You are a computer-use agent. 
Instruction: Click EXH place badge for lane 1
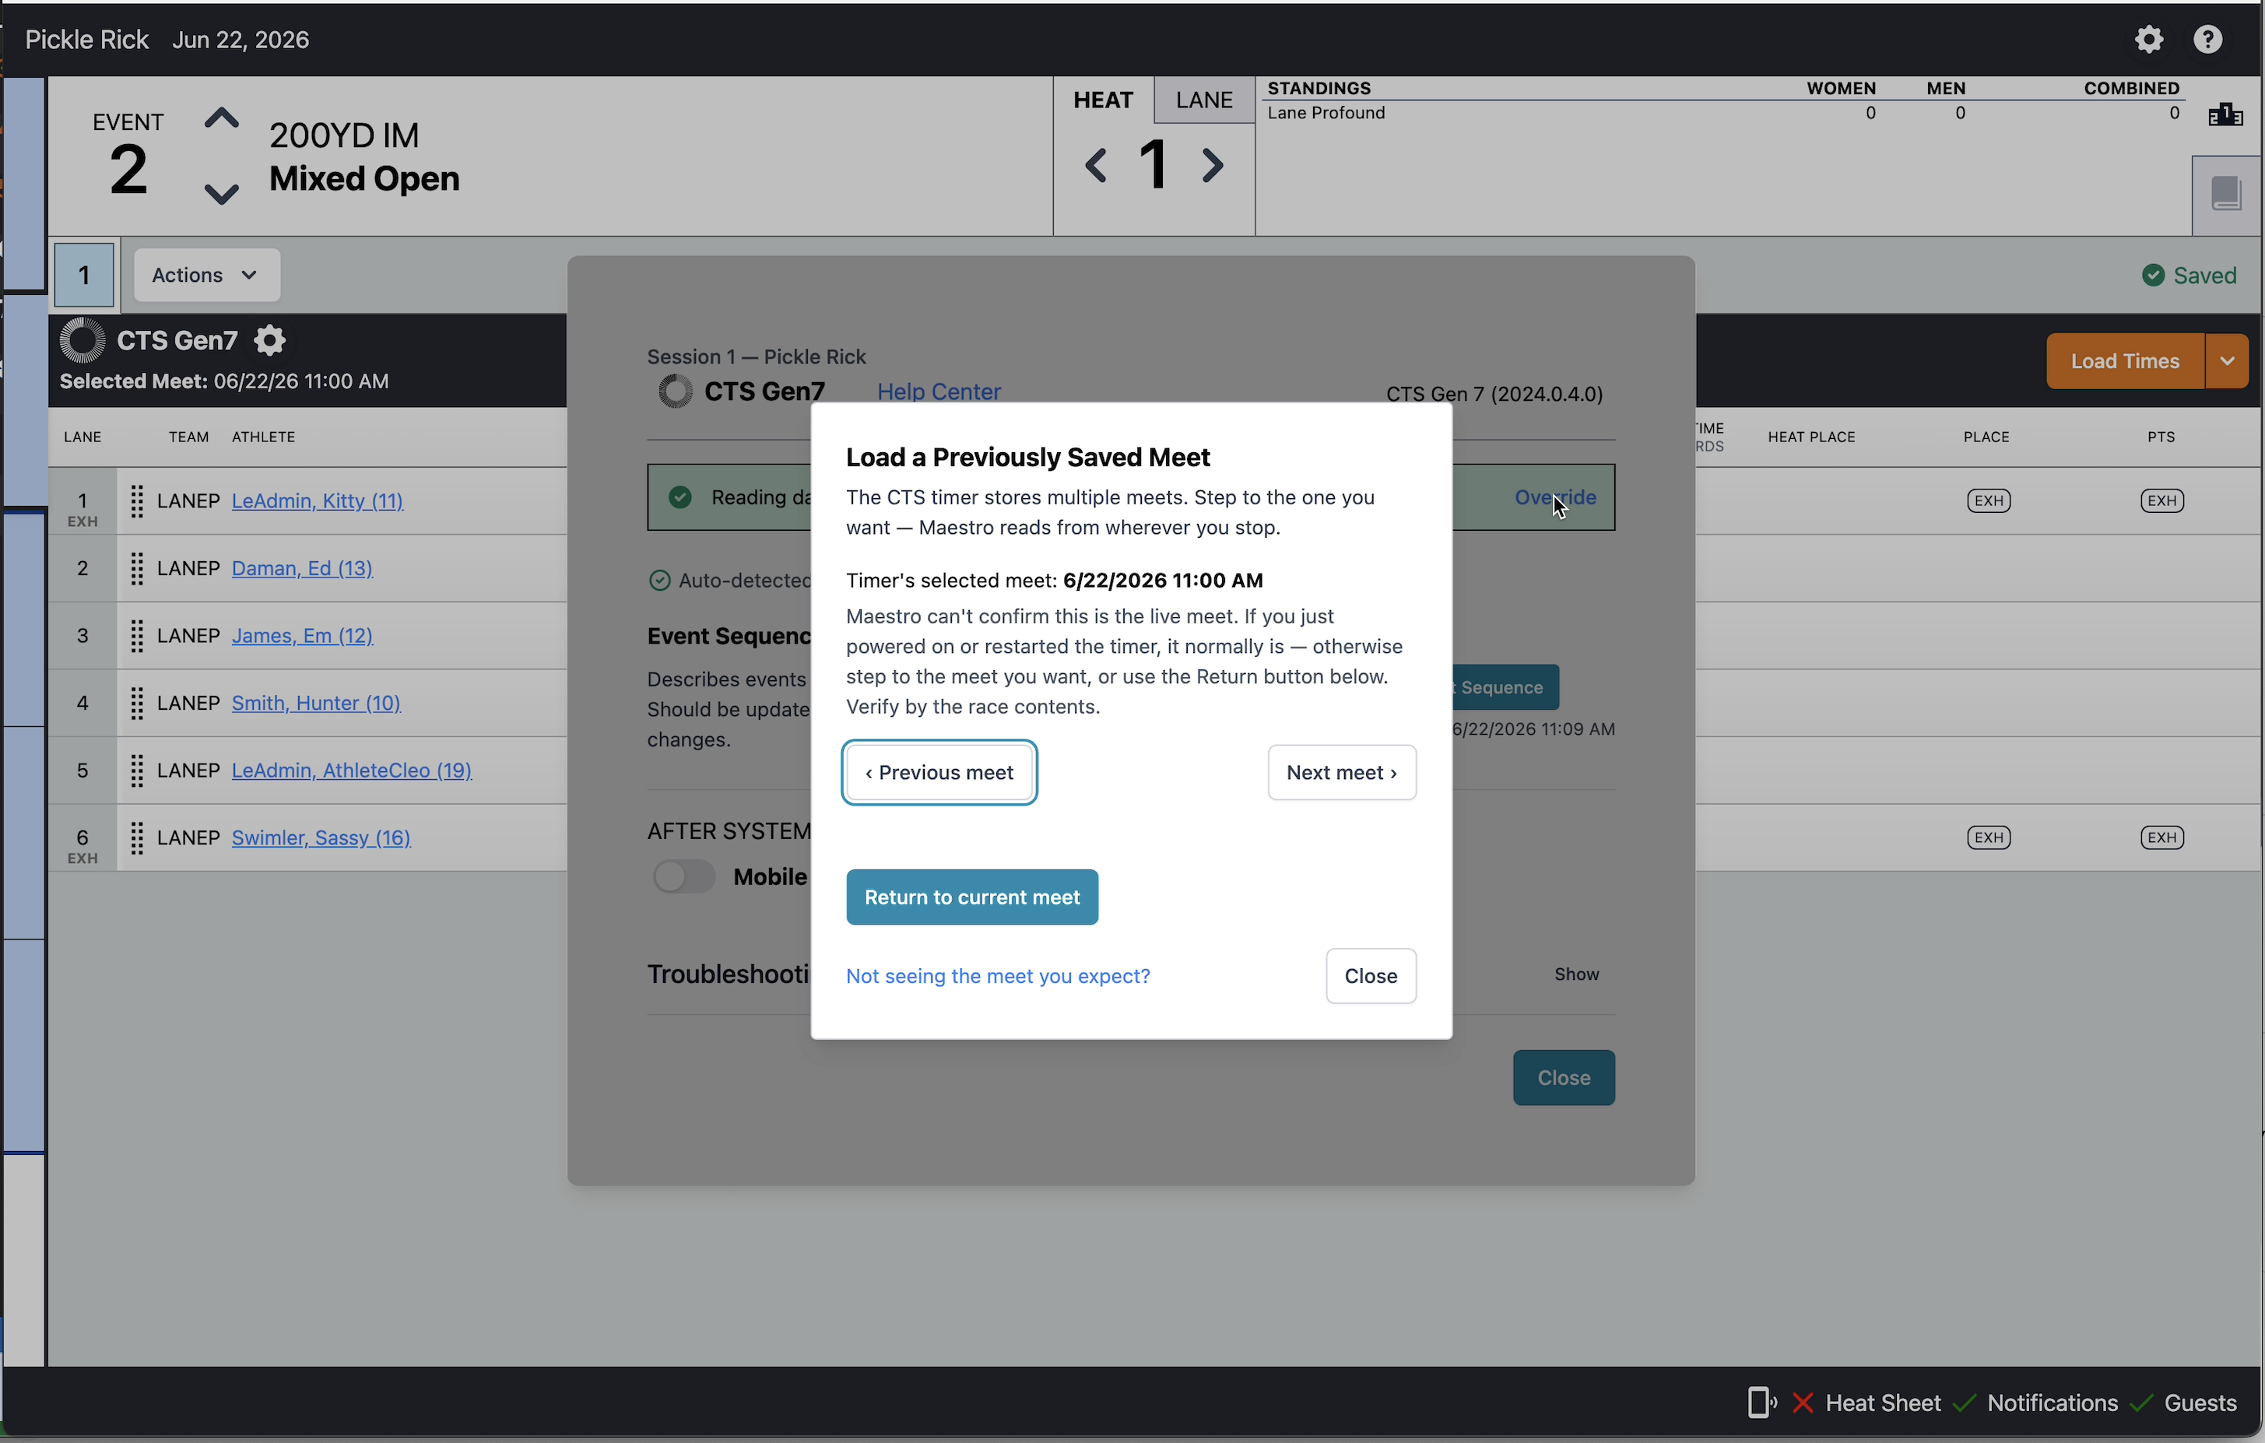click(x=1989, y=501)
